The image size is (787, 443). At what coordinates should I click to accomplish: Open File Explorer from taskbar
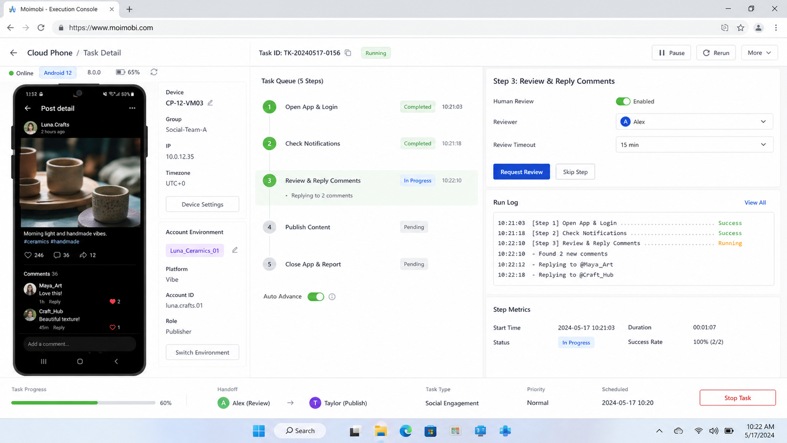tap(381, 431)
